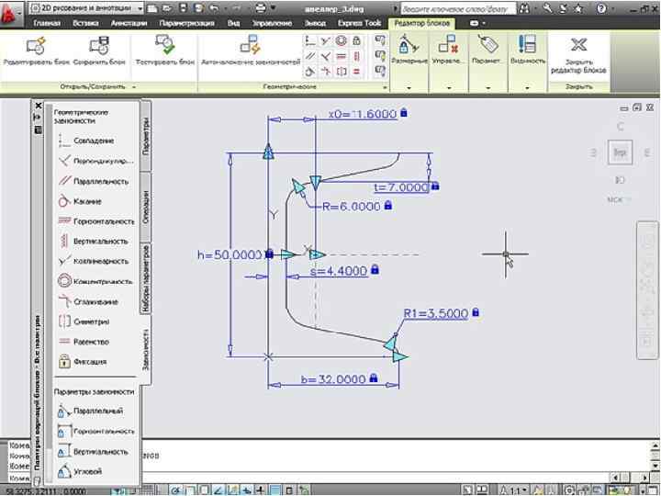This screenshot has height=496, width=661.
Task: Select the b=32.0000 dimension text
Action: pos(333,378)
